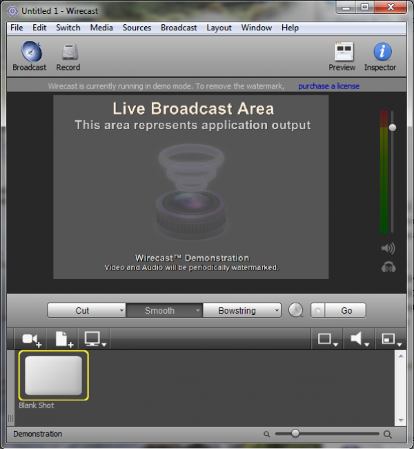Mute the speaker output icon
Viewport: 414px width, 449px height.
[388, 248]
